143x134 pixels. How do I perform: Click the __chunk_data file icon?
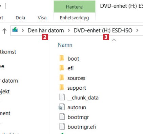(62, 97)
